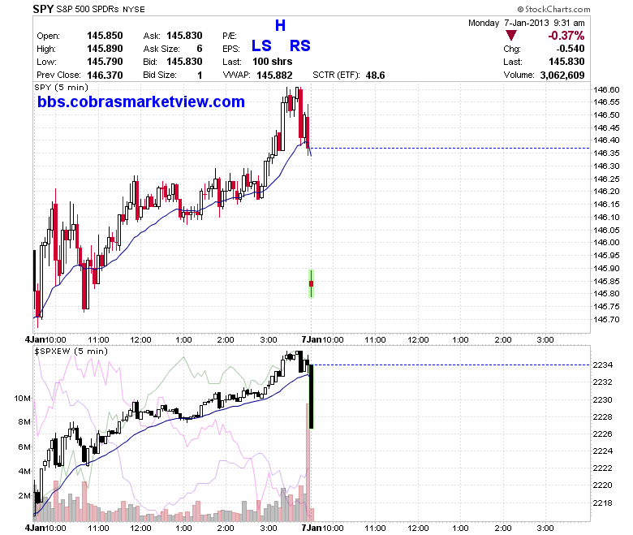Click the green-highlighted 7 Jan opening SPY candle
633x535 pixels.
[312, 283]
